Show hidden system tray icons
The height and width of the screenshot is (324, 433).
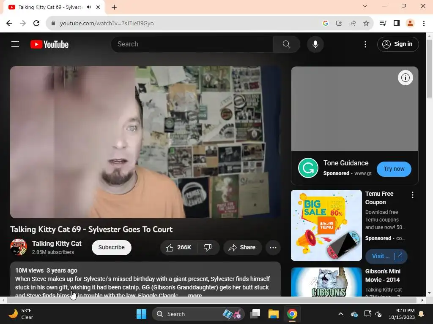click(341, 314)
